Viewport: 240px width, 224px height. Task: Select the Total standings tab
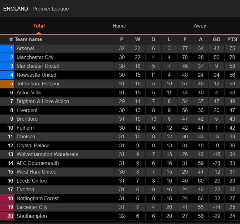tap(39, 26)
